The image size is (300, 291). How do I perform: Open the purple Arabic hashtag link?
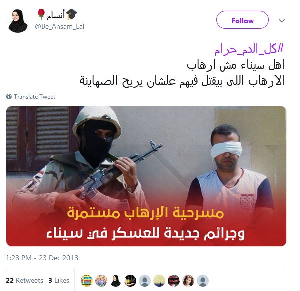click(249, 49)
